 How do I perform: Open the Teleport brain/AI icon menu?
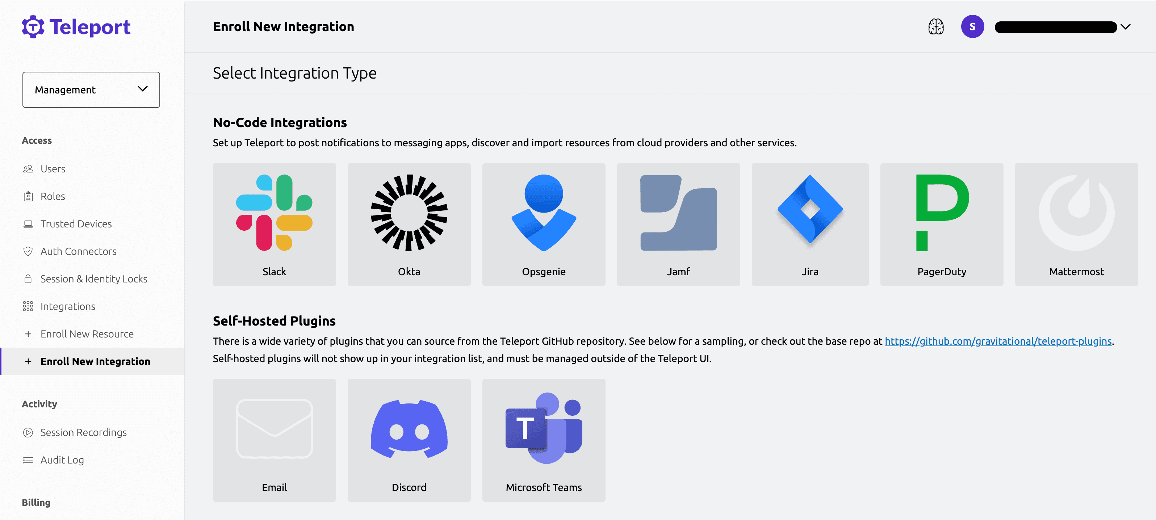tap(936, 26)
